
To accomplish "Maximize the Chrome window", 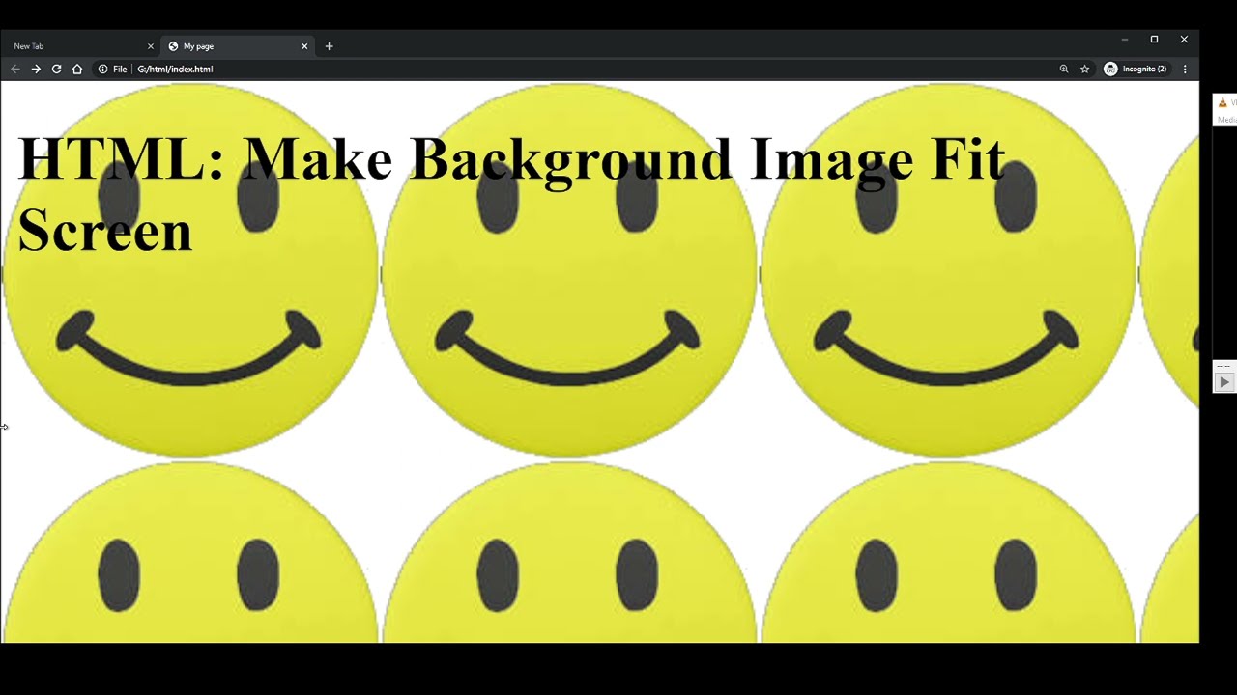I will pyautogui.click(x=1154, y=40).
